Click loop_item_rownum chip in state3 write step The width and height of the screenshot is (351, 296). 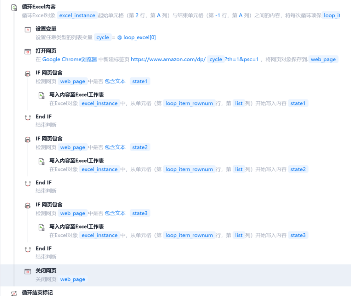[189, 235]
